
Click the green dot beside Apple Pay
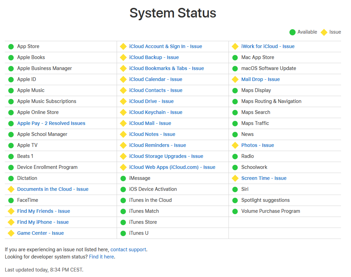coord(11,123)
